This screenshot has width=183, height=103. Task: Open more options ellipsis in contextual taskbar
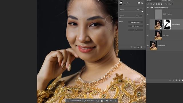[111, 101]
